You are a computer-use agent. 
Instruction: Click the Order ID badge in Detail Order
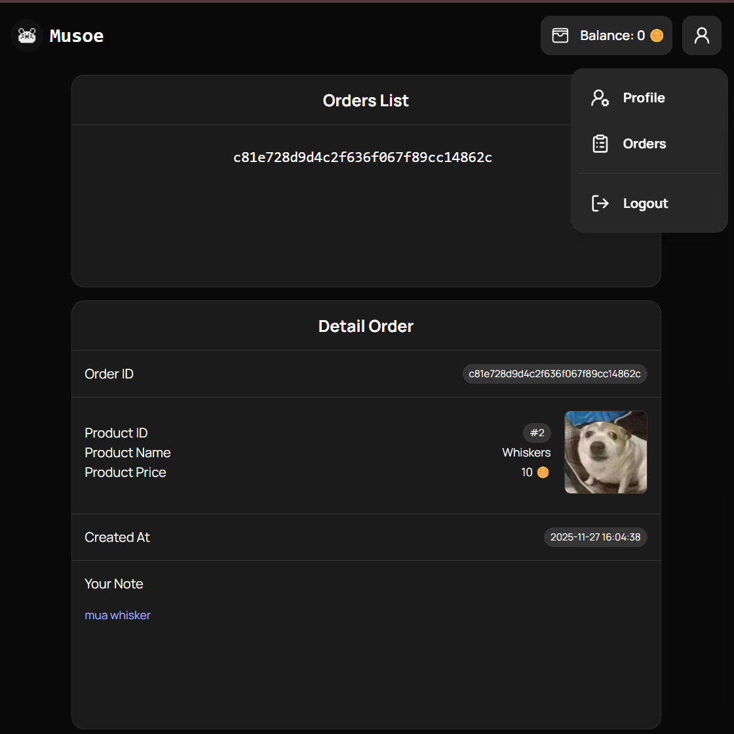pyautogui.click(x=554, y=374)
